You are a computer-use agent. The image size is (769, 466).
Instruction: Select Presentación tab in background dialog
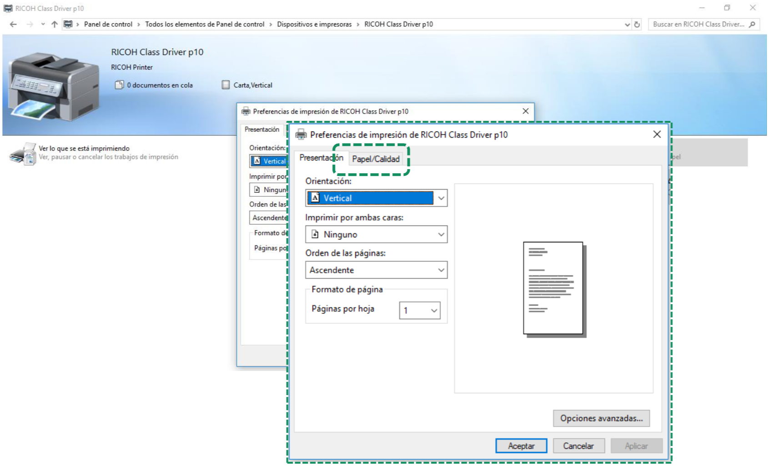coord(262,130)
